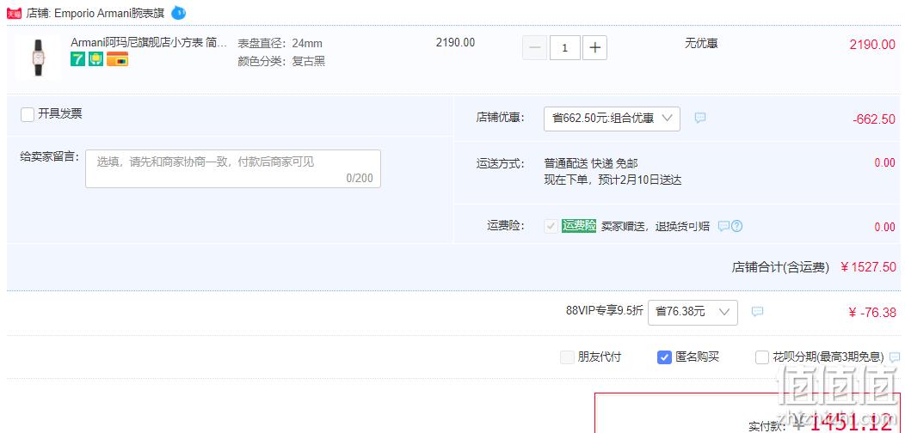This screenshot has height=433, width=905.
Task: Click the ¥ -76.38 VIP discount amount
Action: tap(872, 313)
